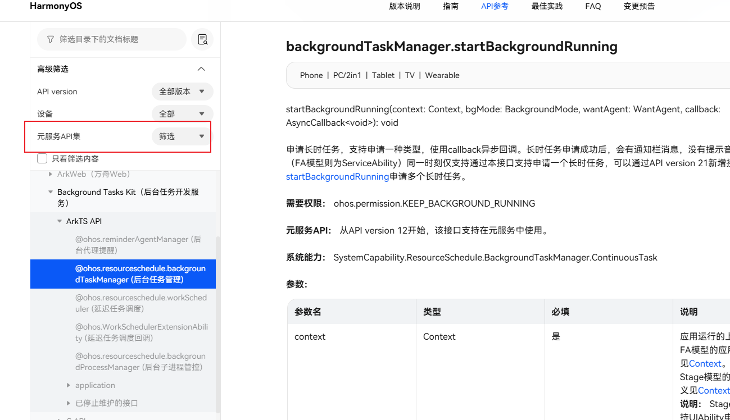Click the HarmonyOS logo text
Viewport: 730px width, 420px height.
point(56,6)
